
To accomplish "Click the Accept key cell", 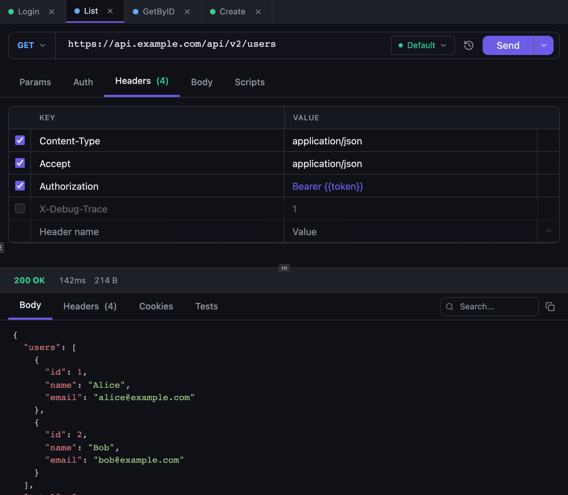I will click(157, 163).
